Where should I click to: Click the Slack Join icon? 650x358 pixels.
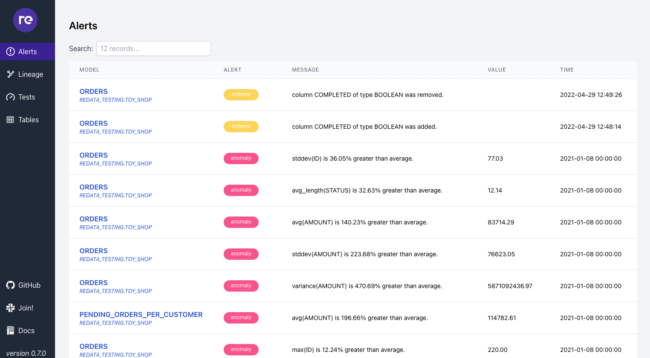10,308
